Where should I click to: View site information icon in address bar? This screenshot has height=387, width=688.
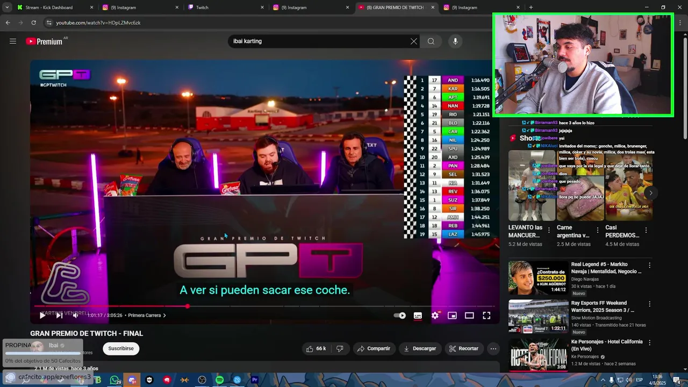pos(49,23)
